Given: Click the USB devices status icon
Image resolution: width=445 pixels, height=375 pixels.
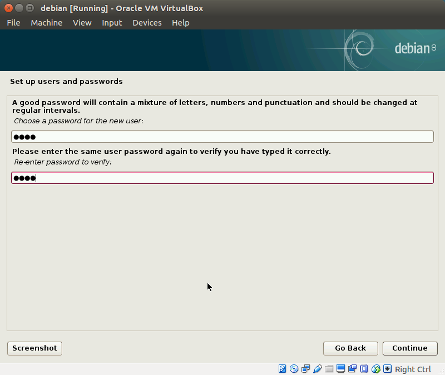Looking at the screenshot, I should [x=318, y=369].
